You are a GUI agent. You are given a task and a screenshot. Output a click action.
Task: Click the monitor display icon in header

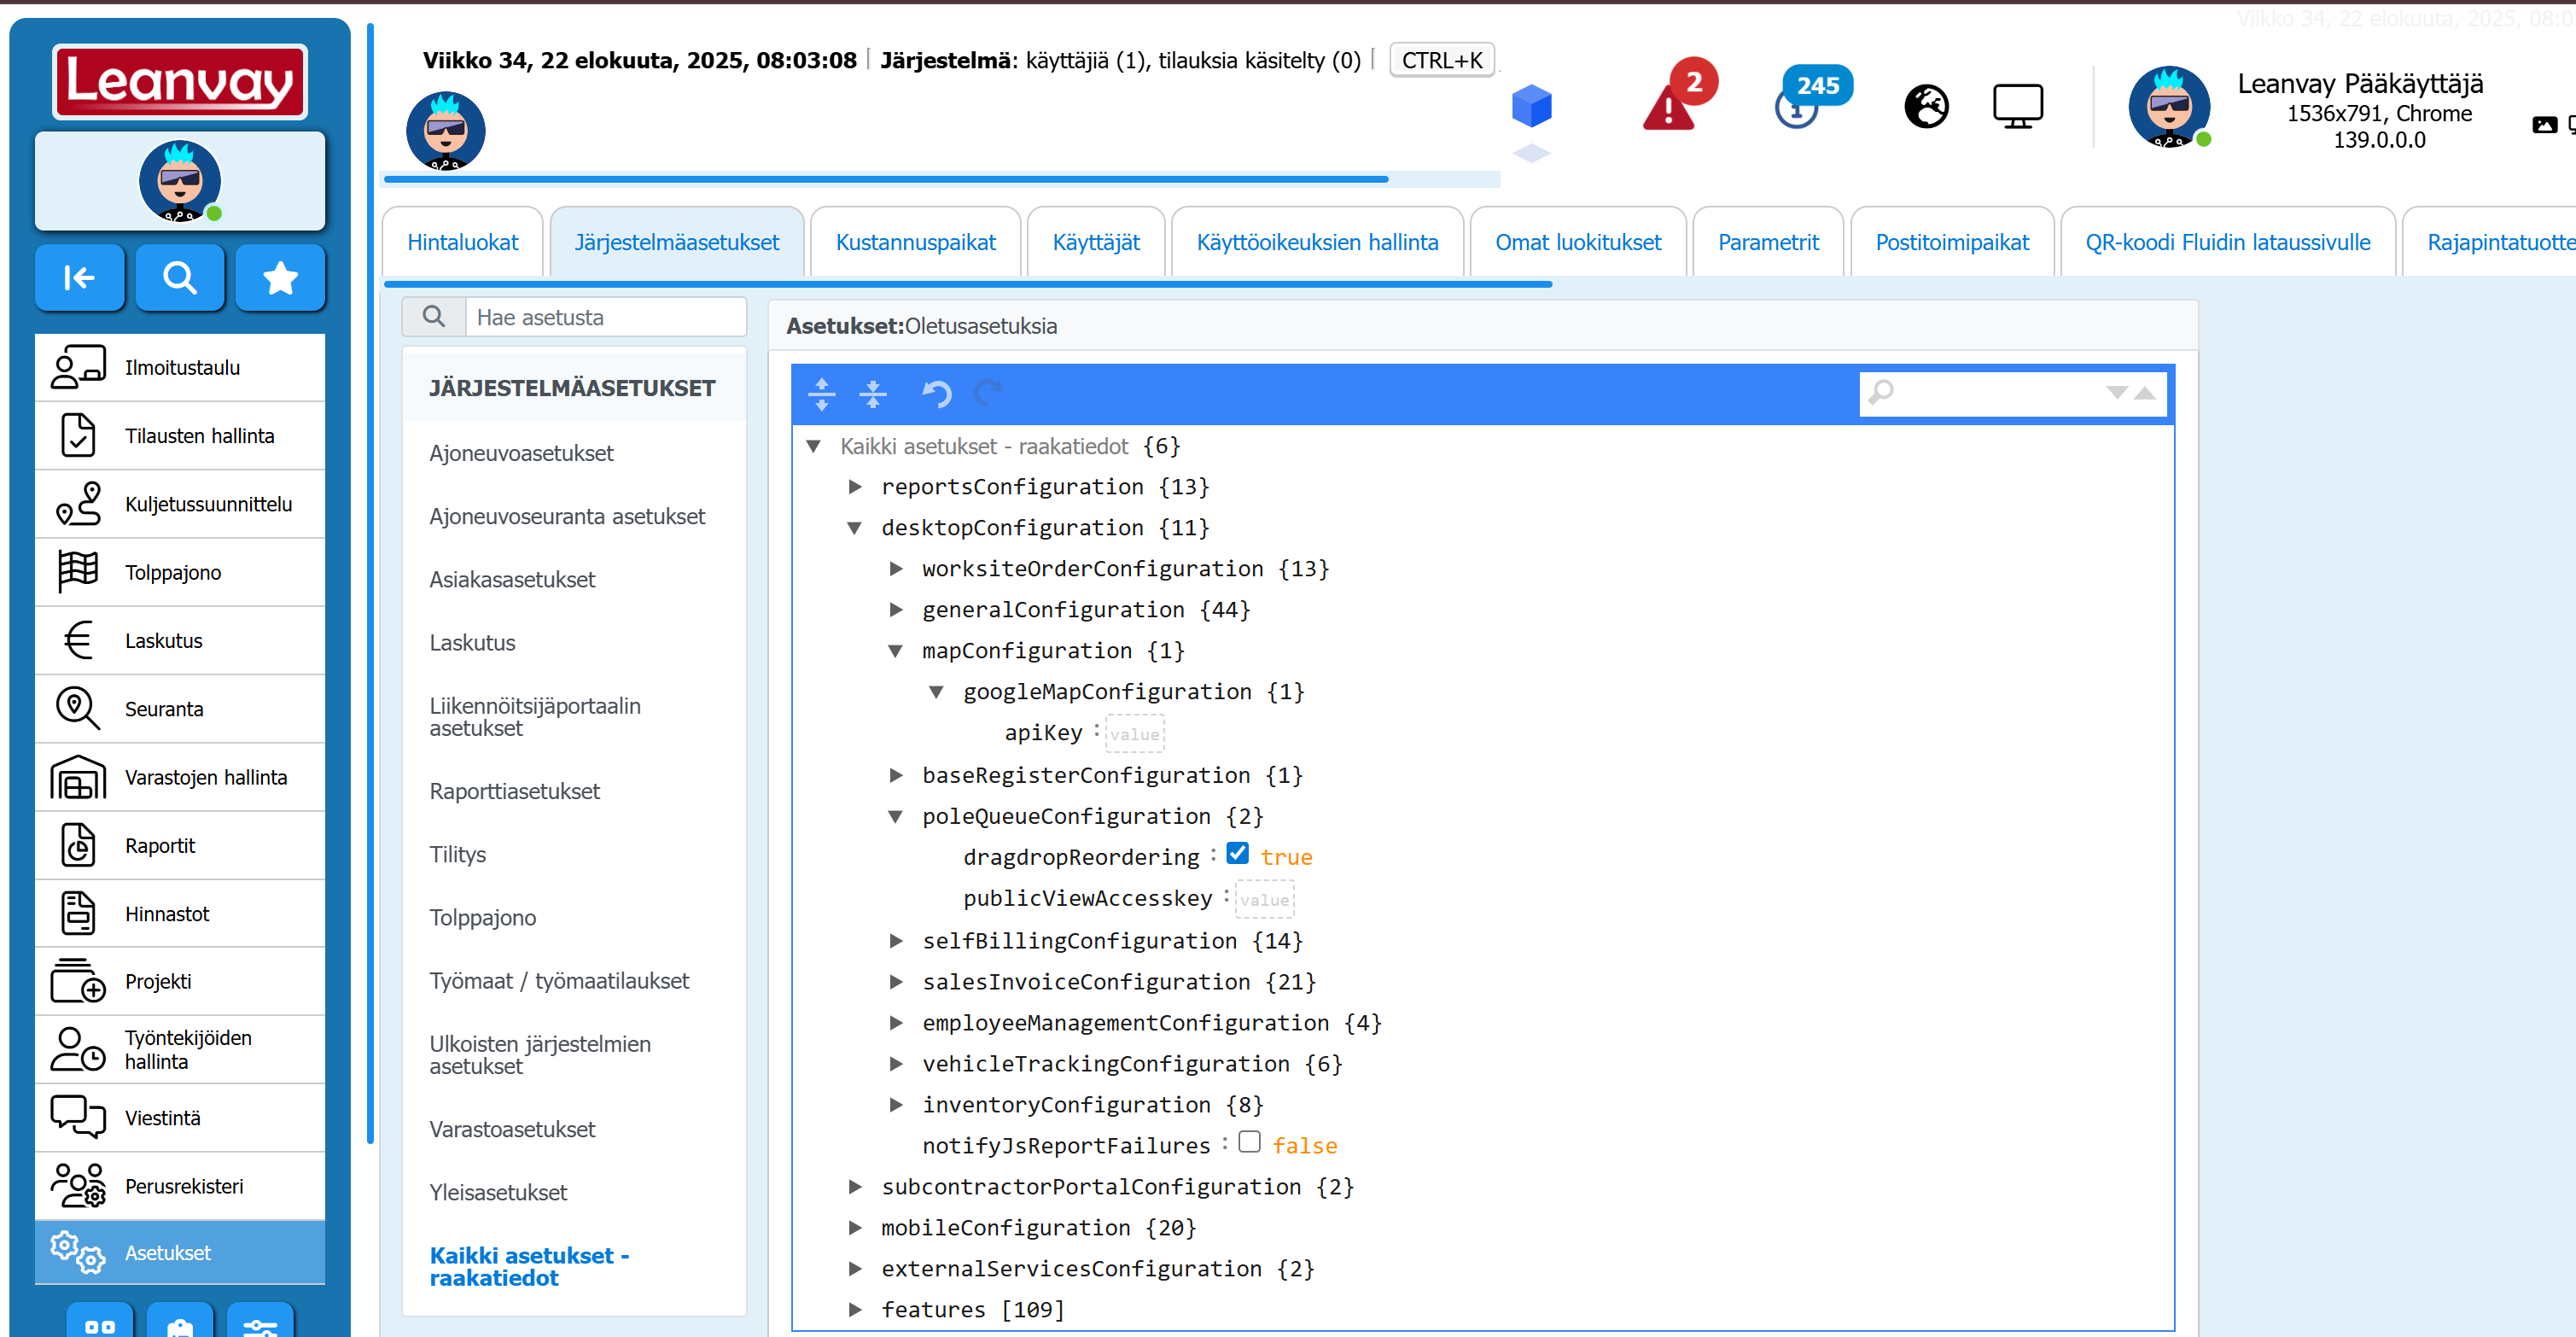(2017, 106)
